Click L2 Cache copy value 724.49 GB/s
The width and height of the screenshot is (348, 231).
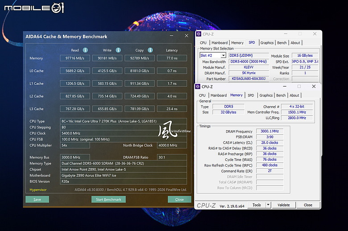click(x=139, y=96)
